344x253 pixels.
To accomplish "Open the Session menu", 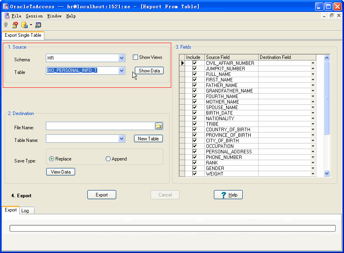I will (34, 16).
